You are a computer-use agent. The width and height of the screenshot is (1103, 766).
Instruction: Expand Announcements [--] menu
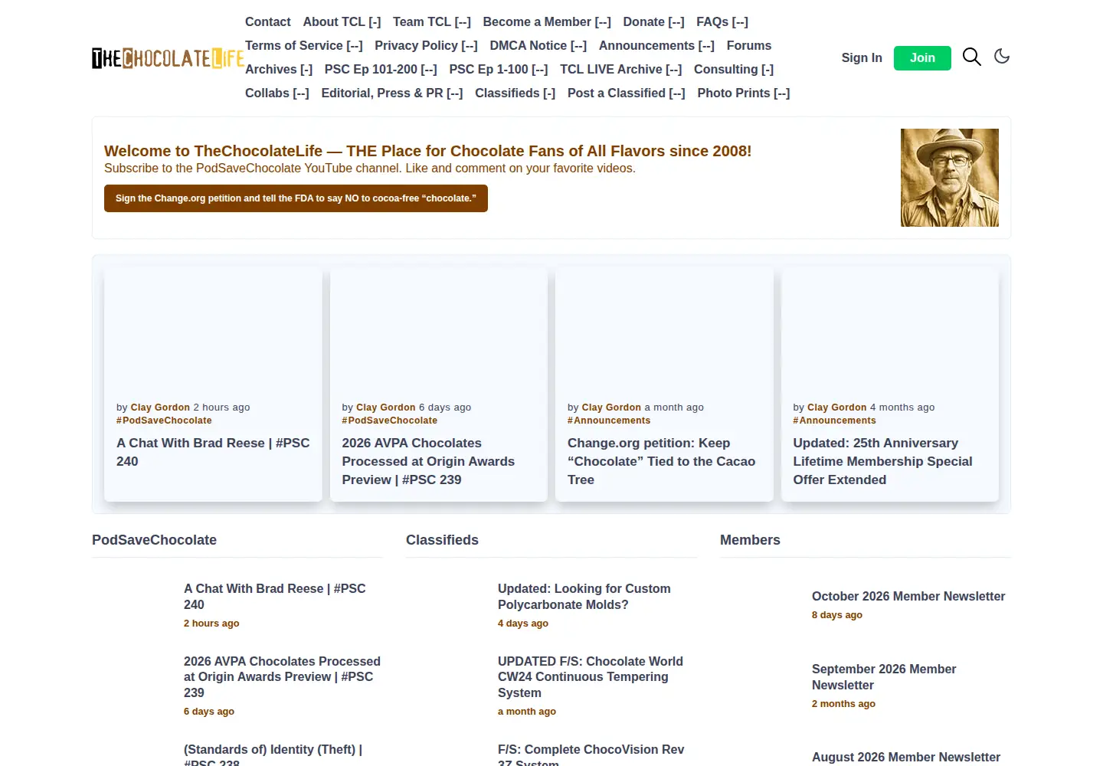[x=656, y=46]
